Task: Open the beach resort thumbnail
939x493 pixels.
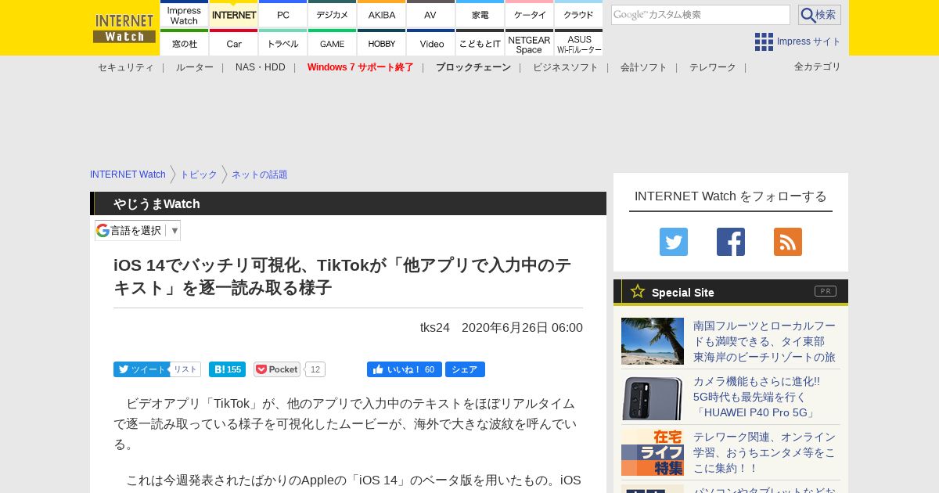Action: point(653,341)
